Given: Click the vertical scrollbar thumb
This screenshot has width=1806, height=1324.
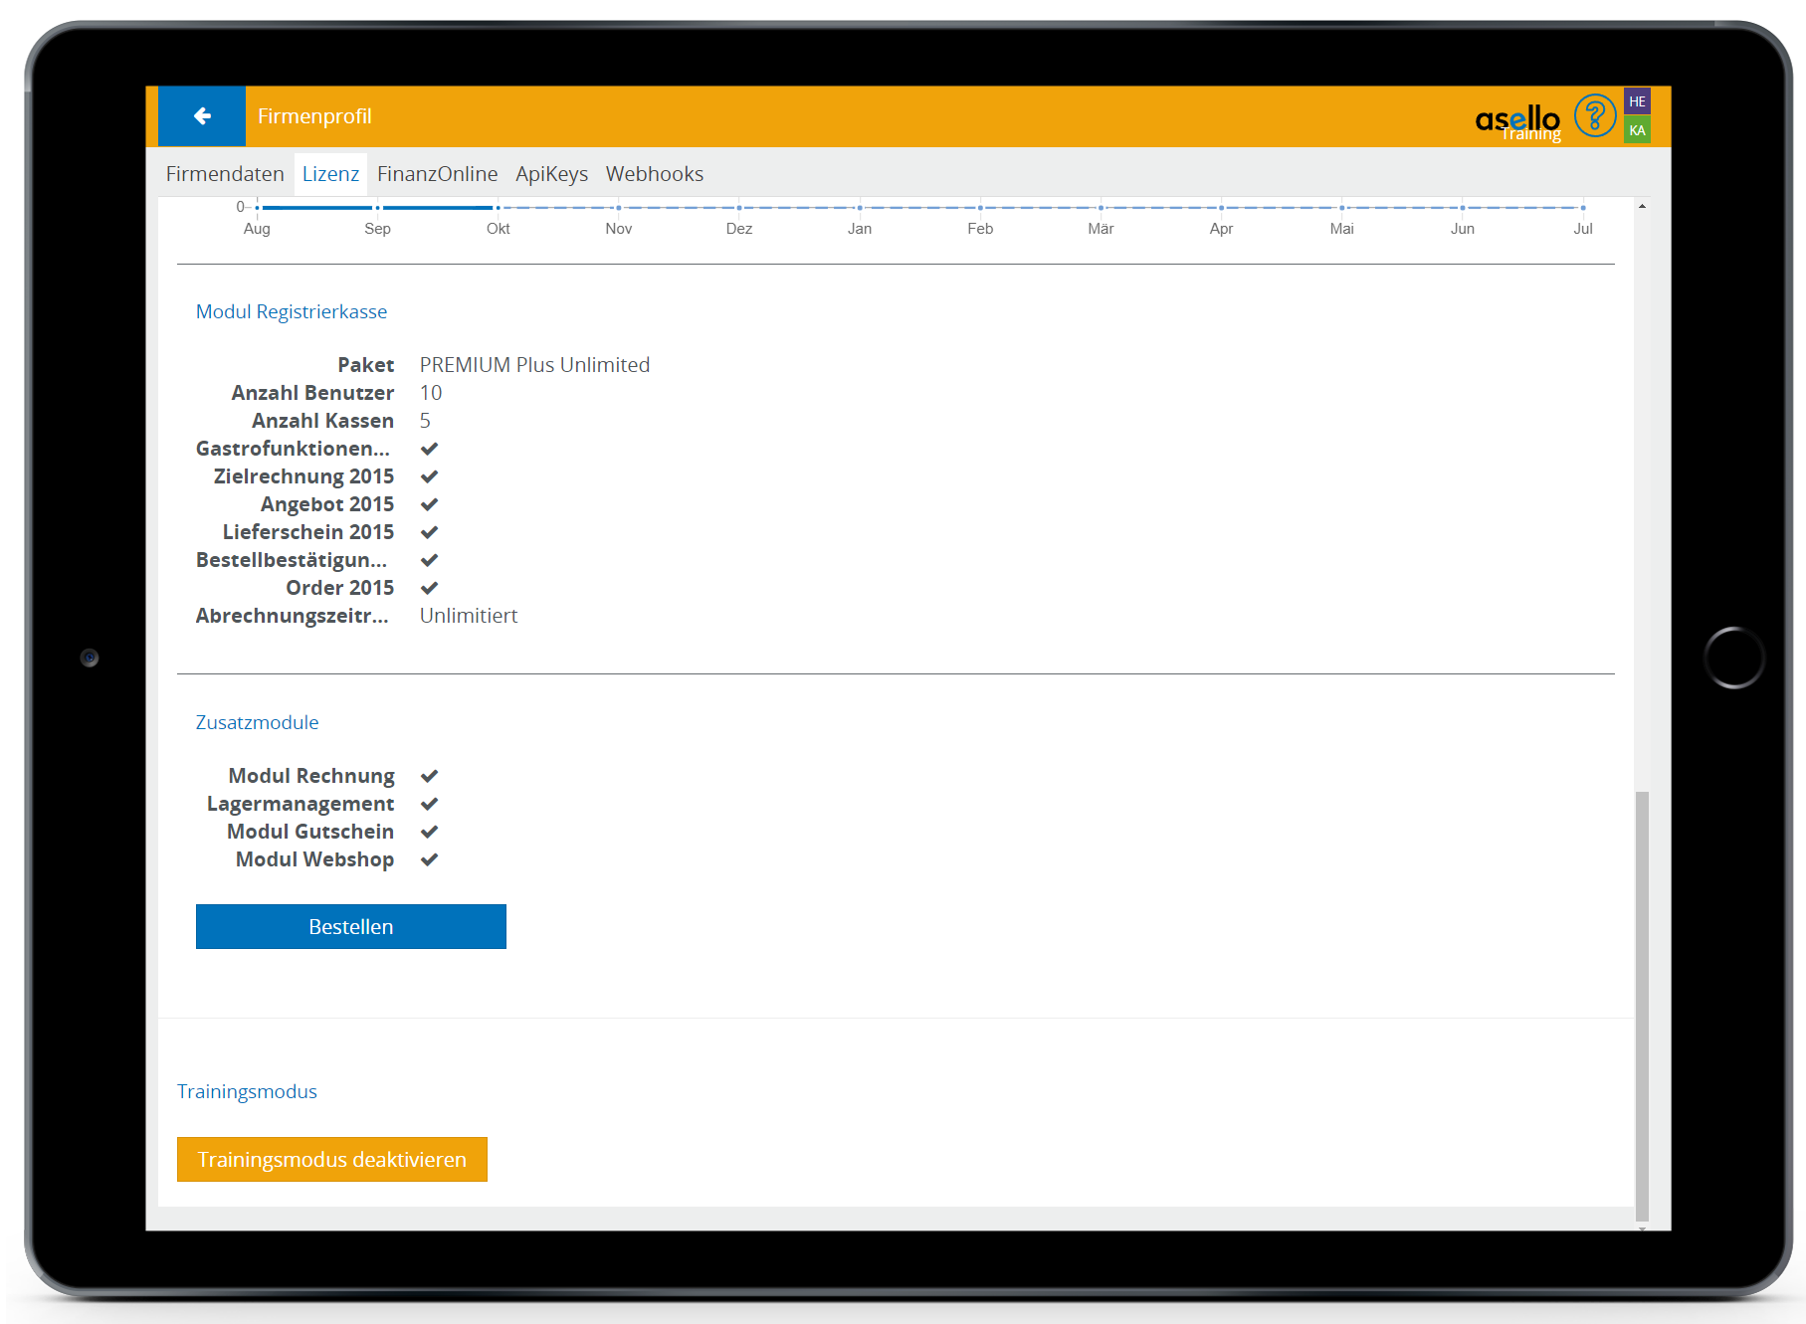Looking at the screenshot, I should [x=1642, y=1005].
